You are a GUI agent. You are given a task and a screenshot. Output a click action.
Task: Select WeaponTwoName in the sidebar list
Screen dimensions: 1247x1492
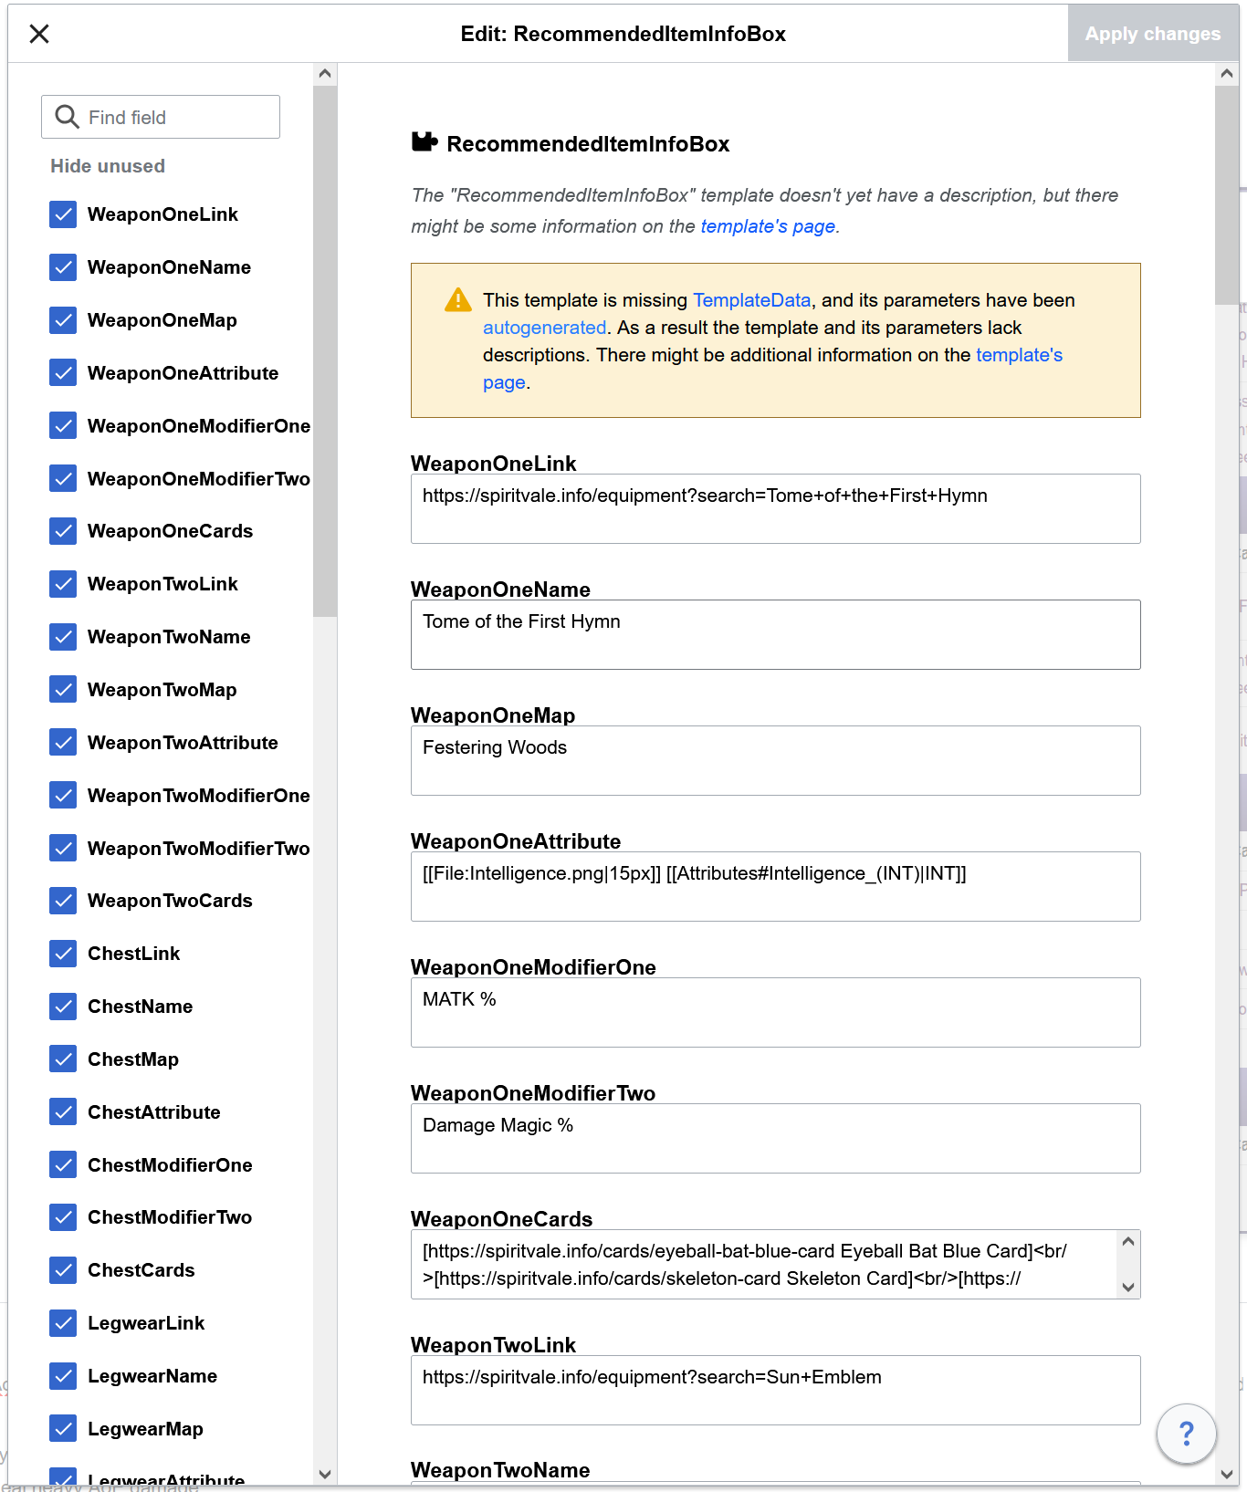pyautogui.click(x=169, y=637)
